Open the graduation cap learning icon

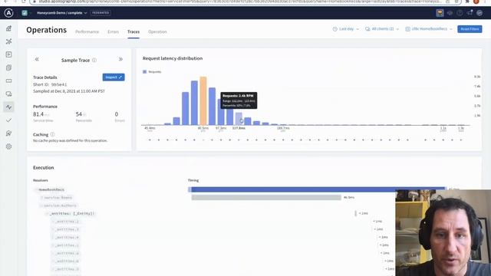450,13
